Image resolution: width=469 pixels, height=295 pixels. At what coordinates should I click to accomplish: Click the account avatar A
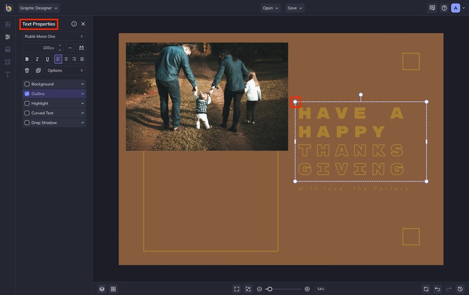(456, 8)
